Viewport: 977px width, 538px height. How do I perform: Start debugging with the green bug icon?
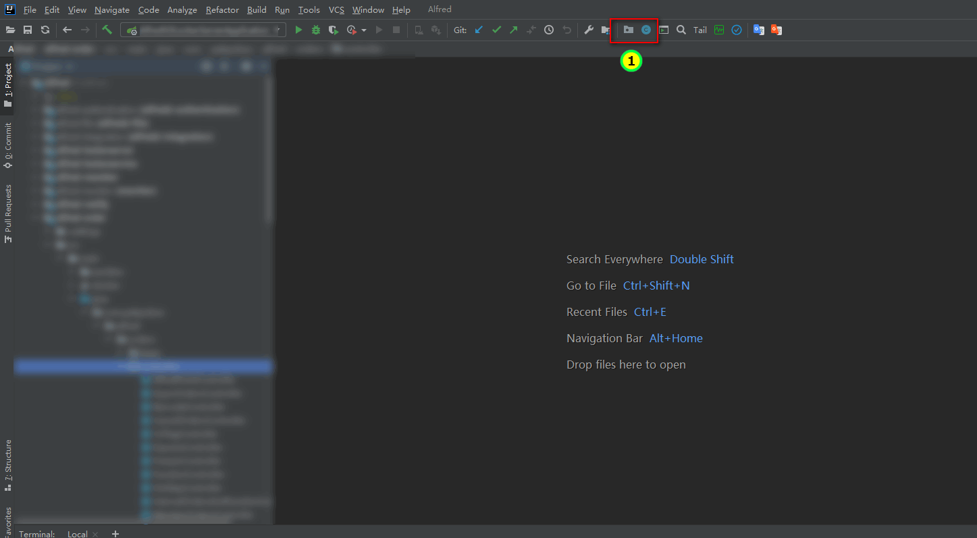[315, 30]
